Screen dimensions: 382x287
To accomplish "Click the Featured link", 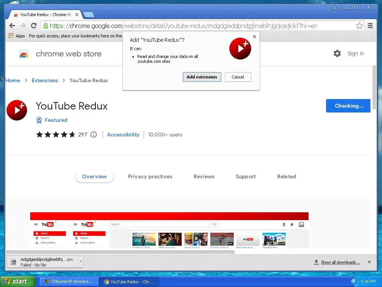I will pos(56,120).
